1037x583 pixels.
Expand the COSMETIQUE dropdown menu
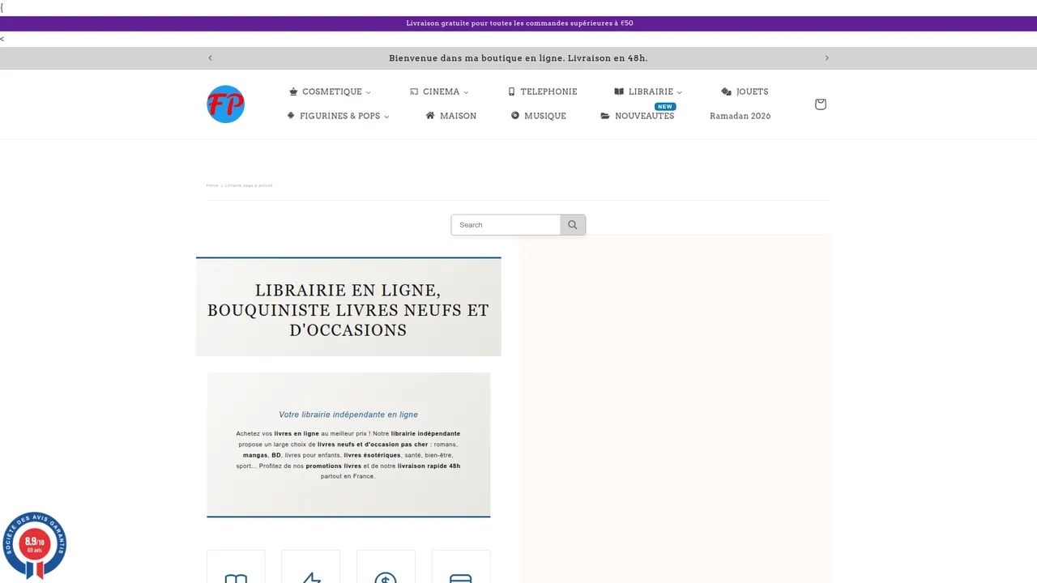point(330,91)
